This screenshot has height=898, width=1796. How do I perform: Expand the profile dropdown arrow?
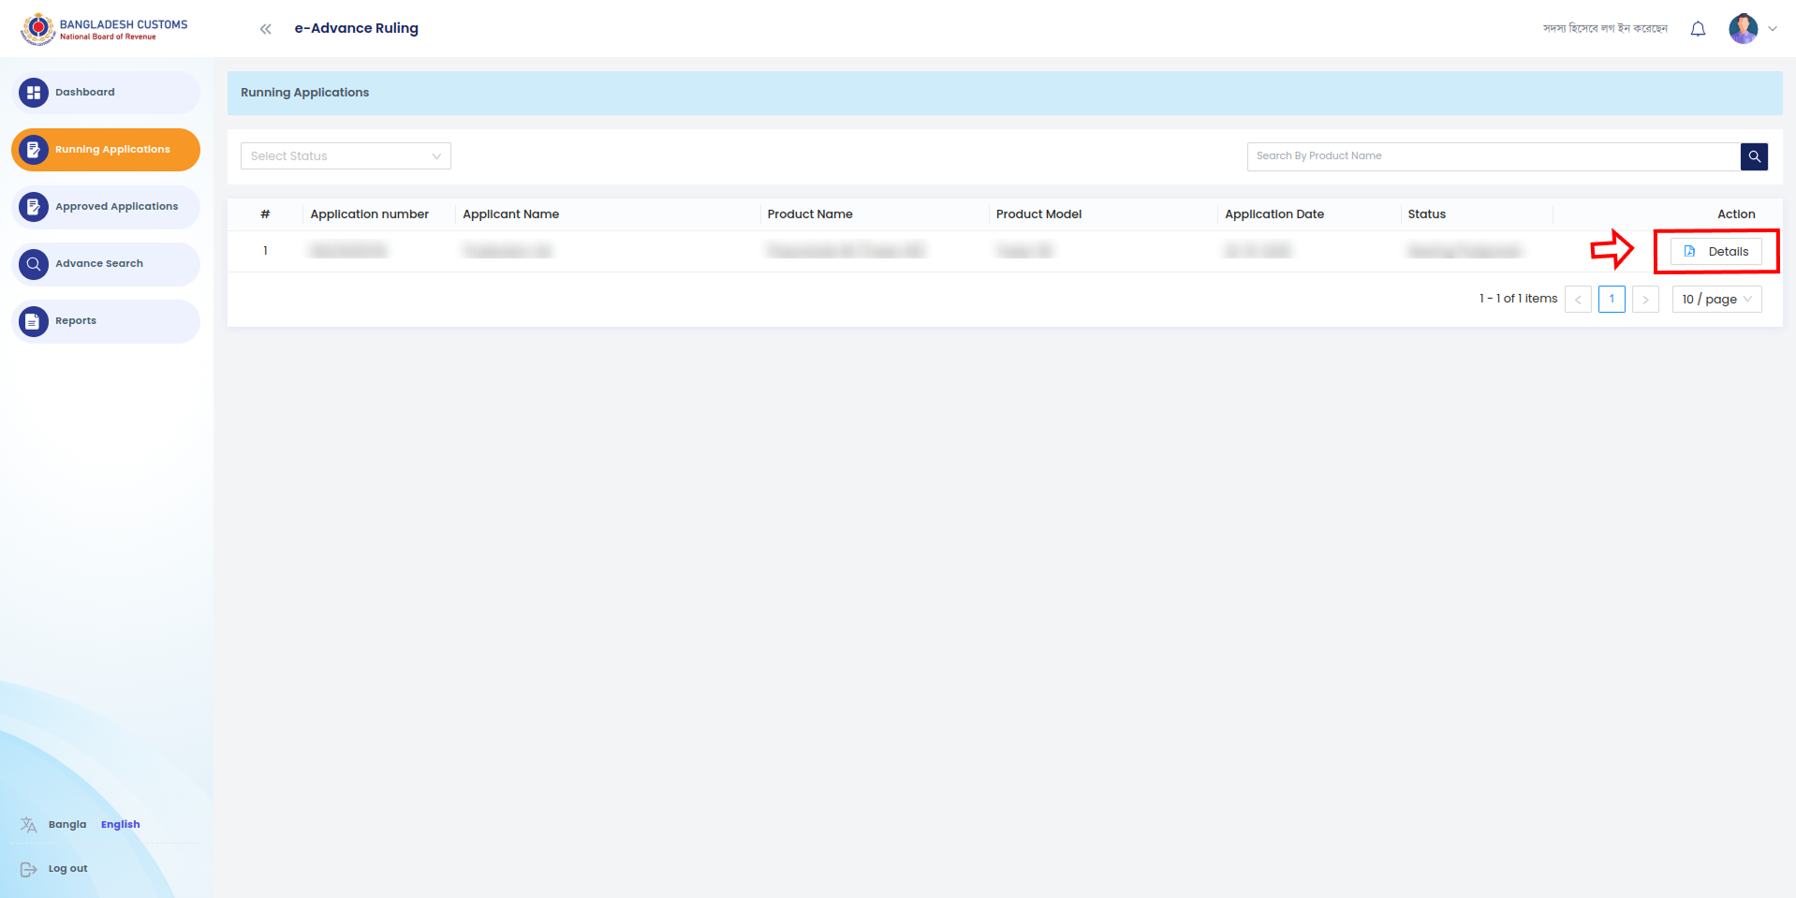(x=1773, y=29)
